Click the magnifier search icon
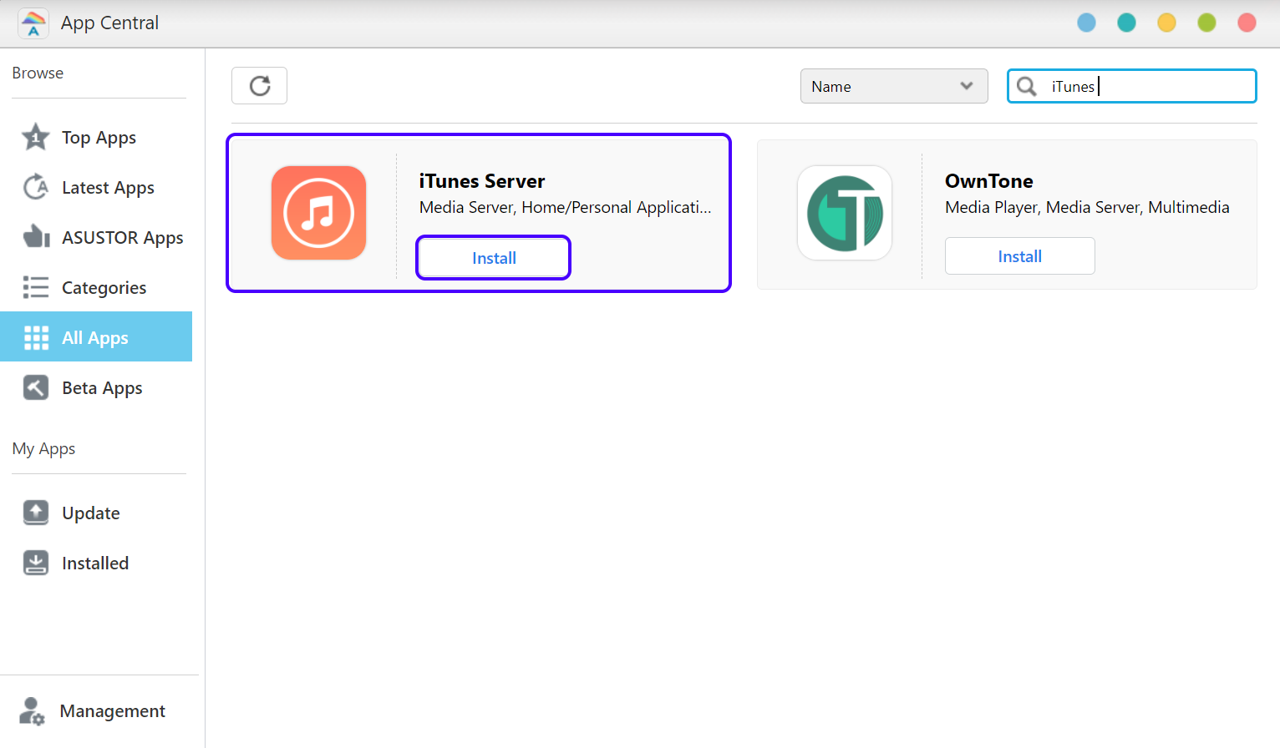This screenshot has width=1280, height=748. 1027,86
